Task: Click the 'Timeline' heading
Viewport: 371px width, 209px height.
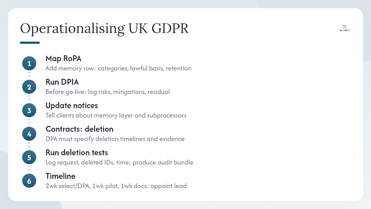Action: click(x=61, y=176)
